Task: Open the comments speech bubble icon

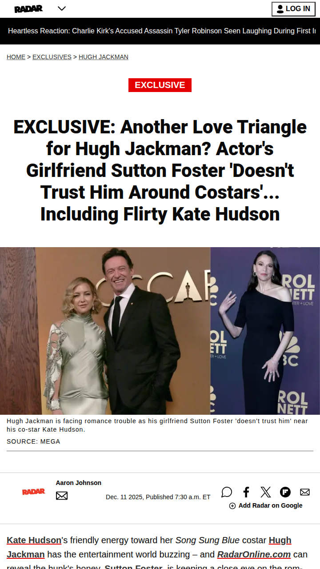Action: (227, 492)
